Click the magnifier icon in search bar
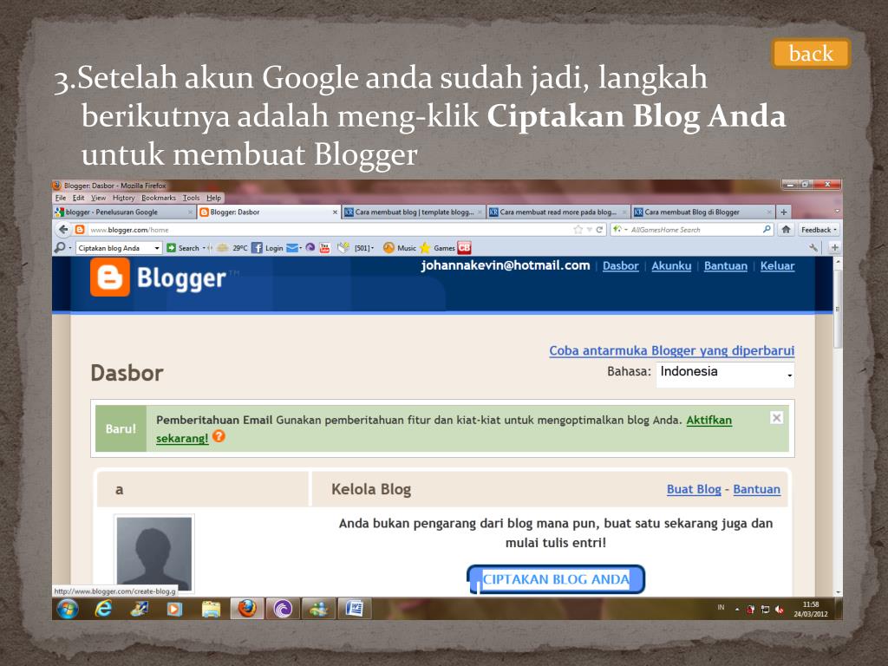This screenshot has height=666, width=888. 767,229
